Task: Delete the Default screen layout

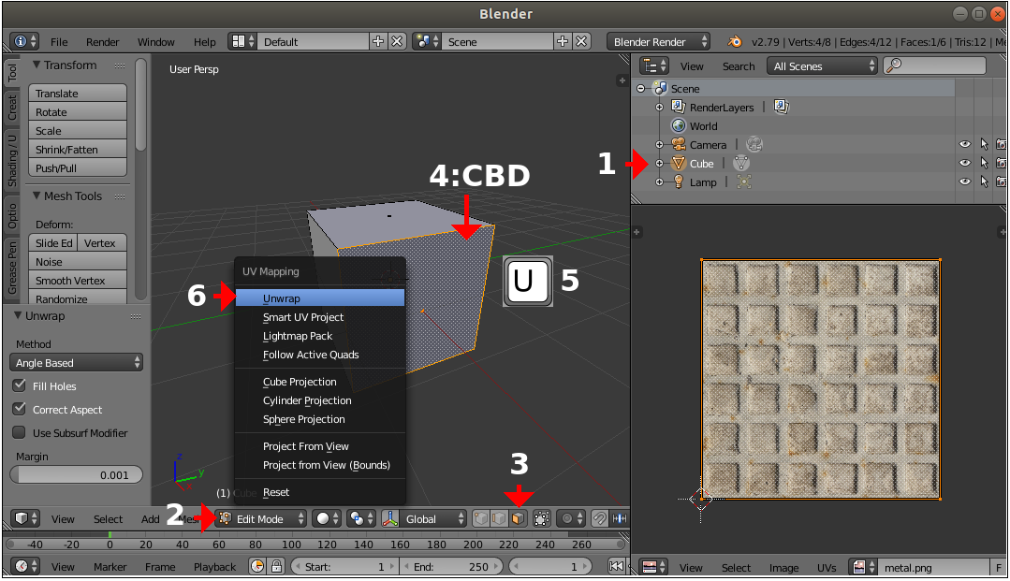Action: [398, 41]
